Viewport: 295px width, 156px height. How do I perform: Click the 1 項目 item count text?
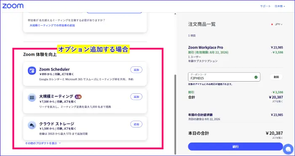coord(192,35)
